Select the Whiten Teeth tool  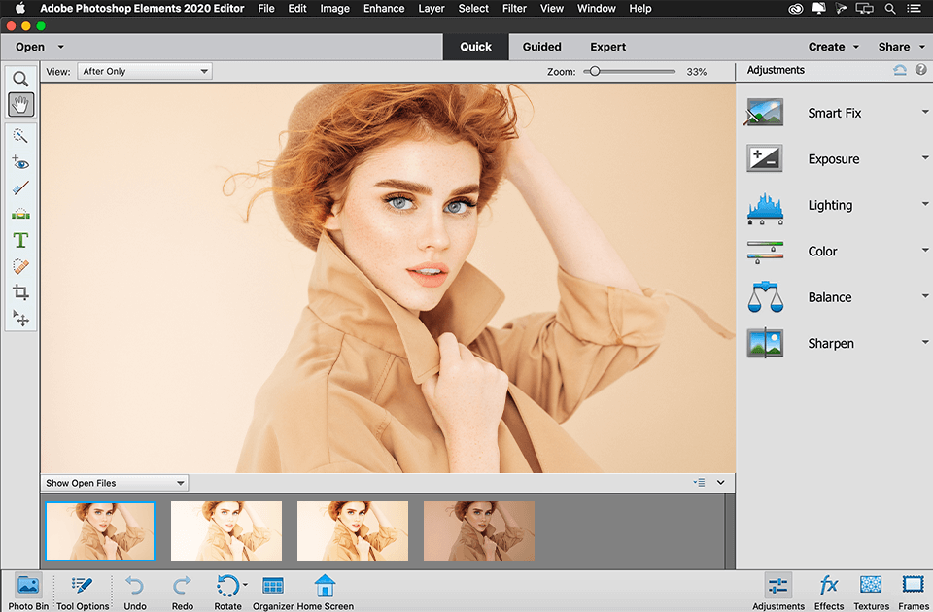coord(20,187)
